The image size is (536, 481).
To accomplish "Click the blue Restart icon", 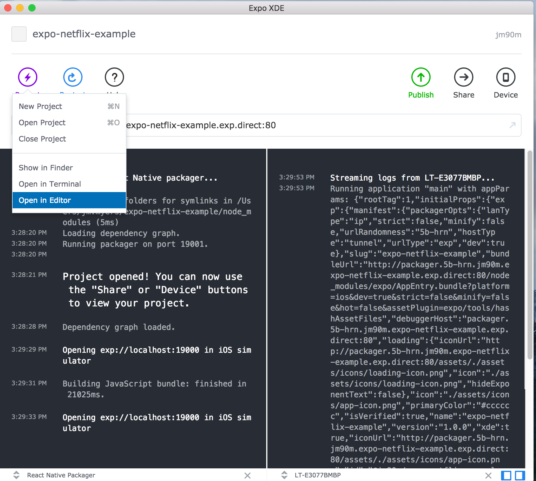I will tap(73, 77).
